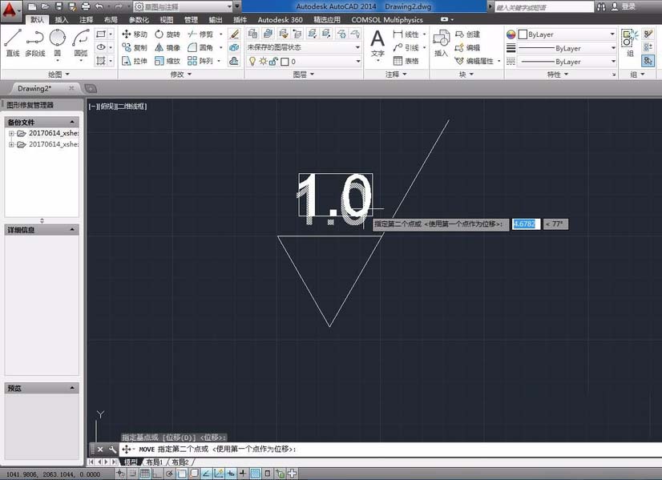
Task: Open the 默认 (Home) ribbon tab
Action: pos(37,20)
